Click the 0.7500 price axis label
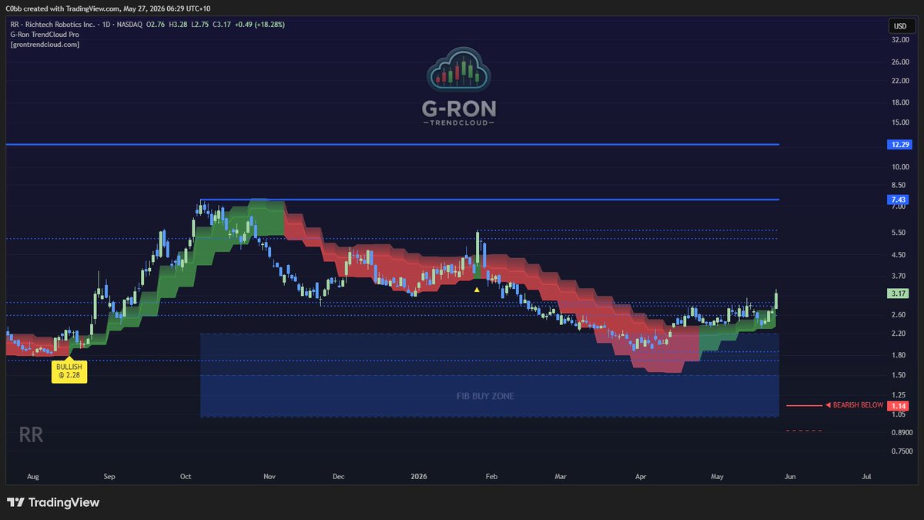This screenshot has width=924, height=520. coord(900,451)
